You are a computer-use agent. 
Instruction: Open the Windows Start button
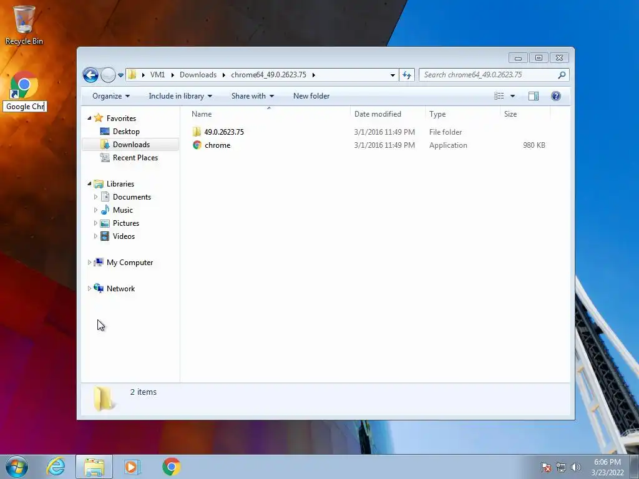pos(17,467)
